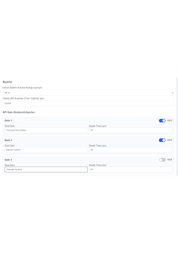Click the Aktif label beside Gate 1 toggle

pos(170,120)
